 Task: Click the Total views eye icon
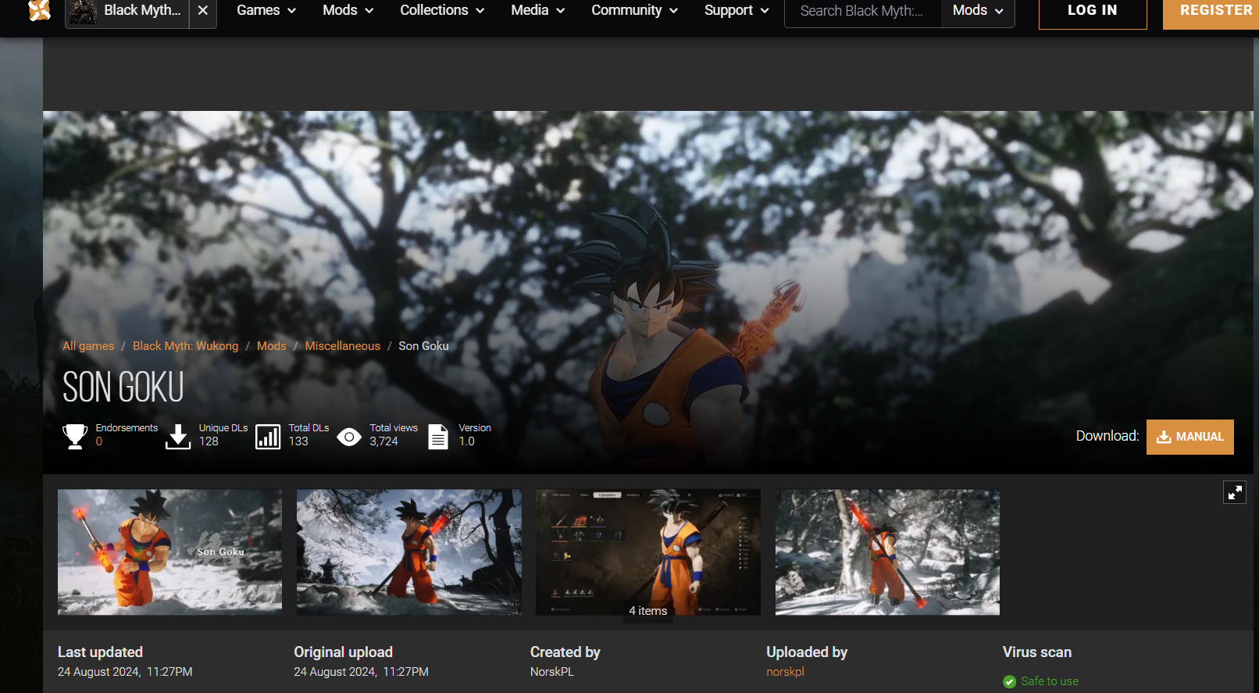point(349,437)
